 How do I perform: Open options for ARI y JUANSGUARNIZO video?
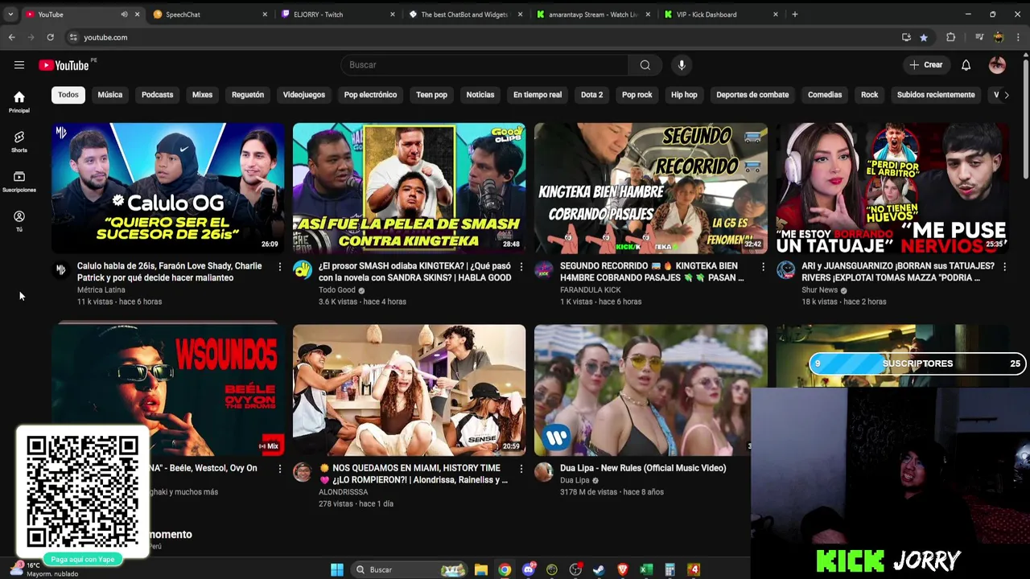[x=1004, y=266]
